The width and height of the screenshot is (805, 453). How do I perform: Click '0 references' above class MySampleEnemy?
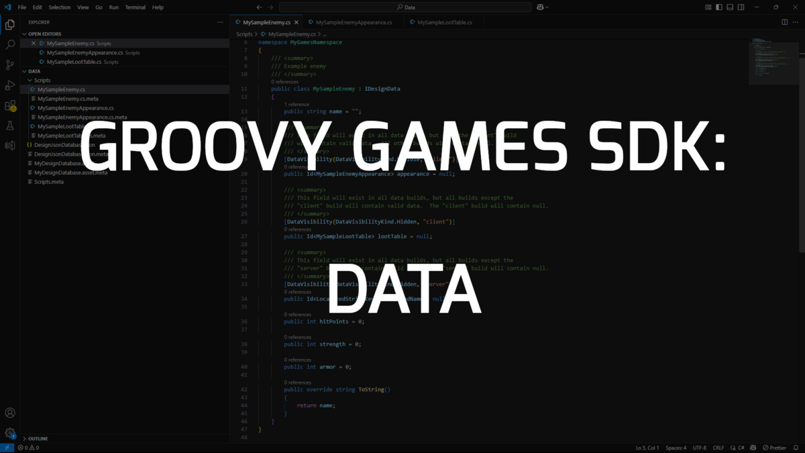(284, 82)
